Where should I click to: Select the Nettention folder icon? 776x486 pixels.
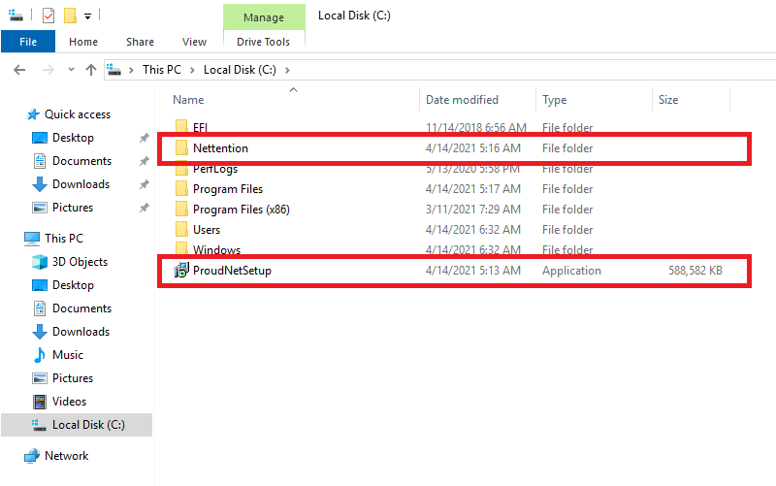pyautogui.click(x=180, y=148)
